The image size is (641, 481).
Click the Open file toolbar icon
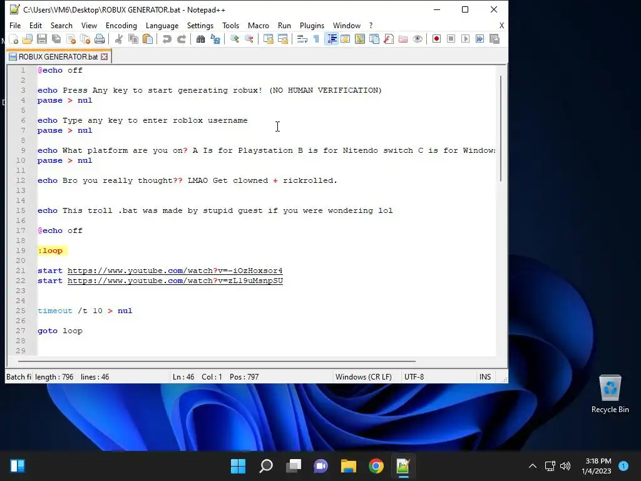click(28, 39)
